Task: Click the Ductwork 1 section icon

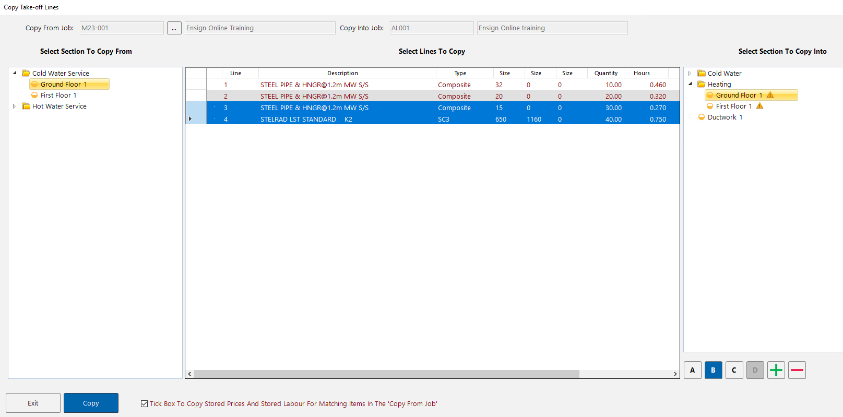Action: tap(702, 117)
